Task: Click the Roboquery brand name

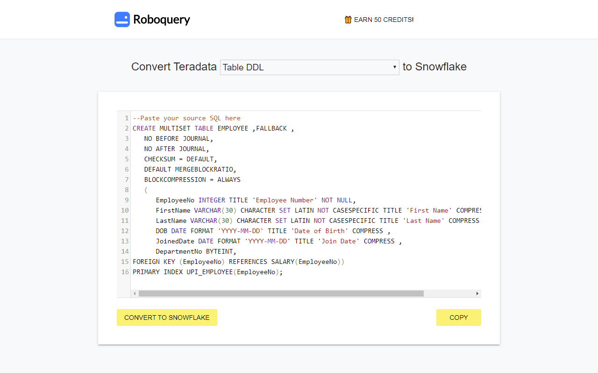Action: click(162, 20)
